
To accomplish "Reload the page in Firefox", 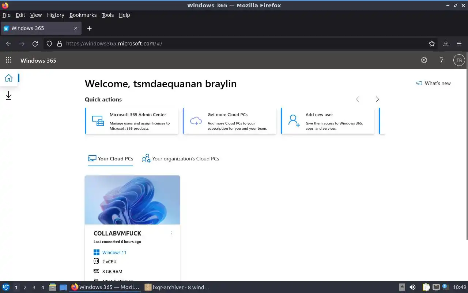I will [35, 44].
